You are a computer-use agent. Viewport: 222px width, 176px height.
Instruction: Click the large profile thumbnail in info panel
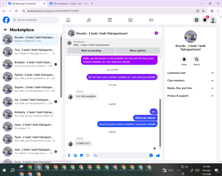[x=190, y=36]
